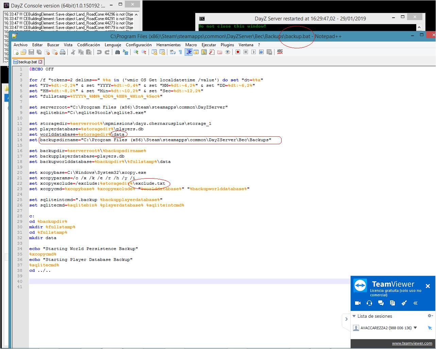Select the backup.bat document tab
Image resolution: width=436 pixels, height=349 pixels.
[28, 62]
